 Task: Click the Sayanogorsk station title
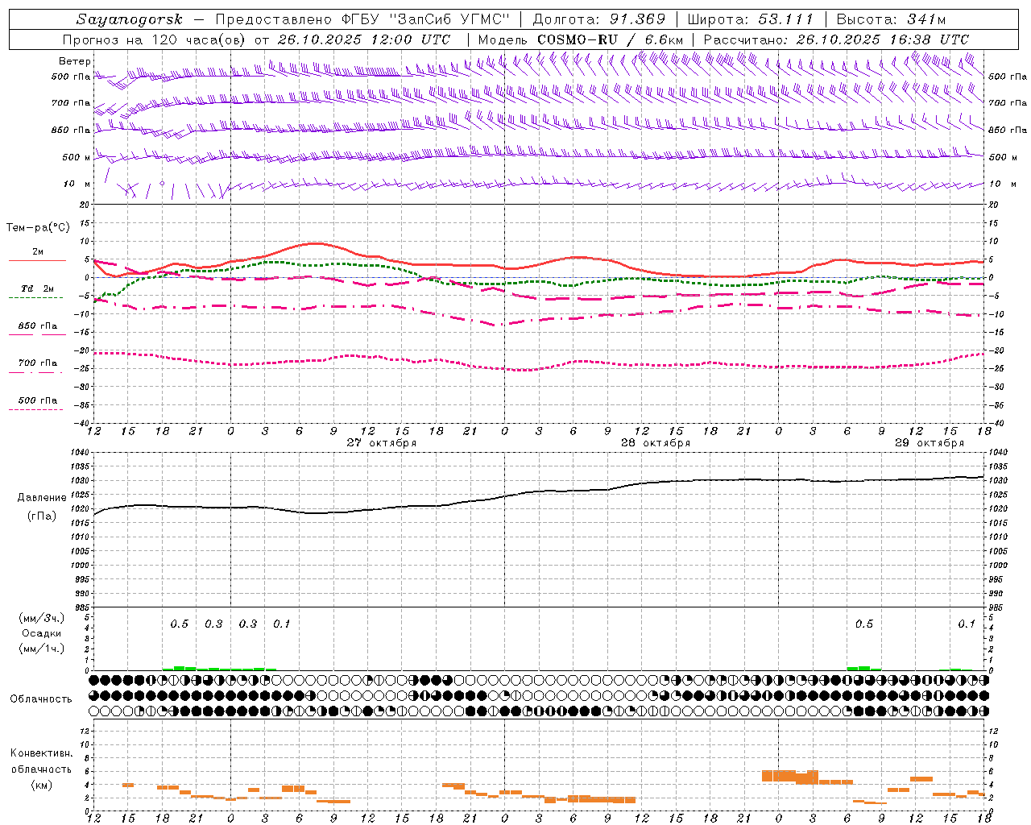(129, 19)
